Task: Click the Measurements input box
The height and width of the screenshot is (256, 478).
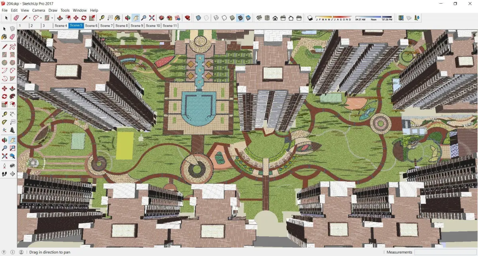Action: click(x=445, y=252)
